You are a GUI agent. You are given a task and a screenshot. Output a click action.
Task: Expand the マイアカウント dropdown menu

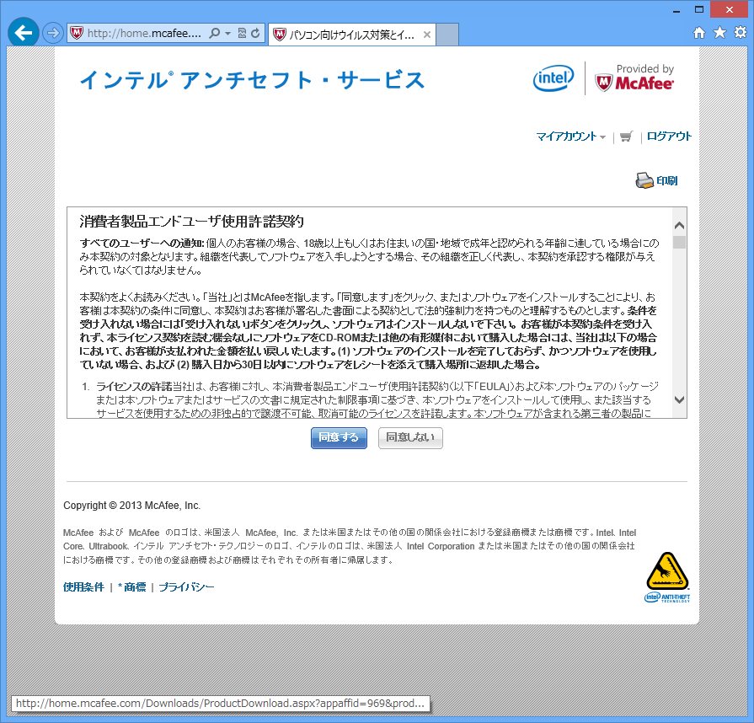pos(571,137)
